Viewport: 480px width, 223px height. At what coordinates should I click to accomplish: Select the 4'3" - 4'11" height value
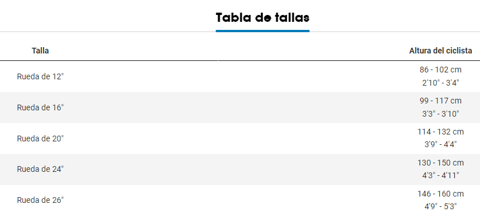(x=440, y=176)
